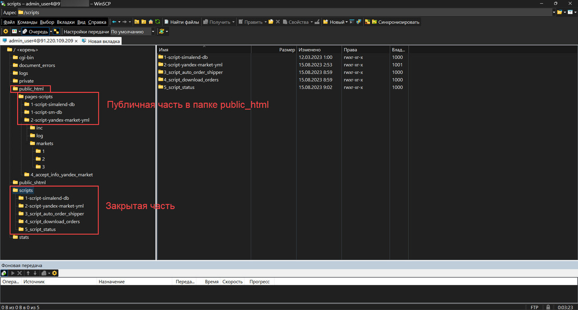Select the 4_accept_info_yandex_market folder in tree
The height and width of the screenshot is (310, 578).
click(x=61, y=174)
